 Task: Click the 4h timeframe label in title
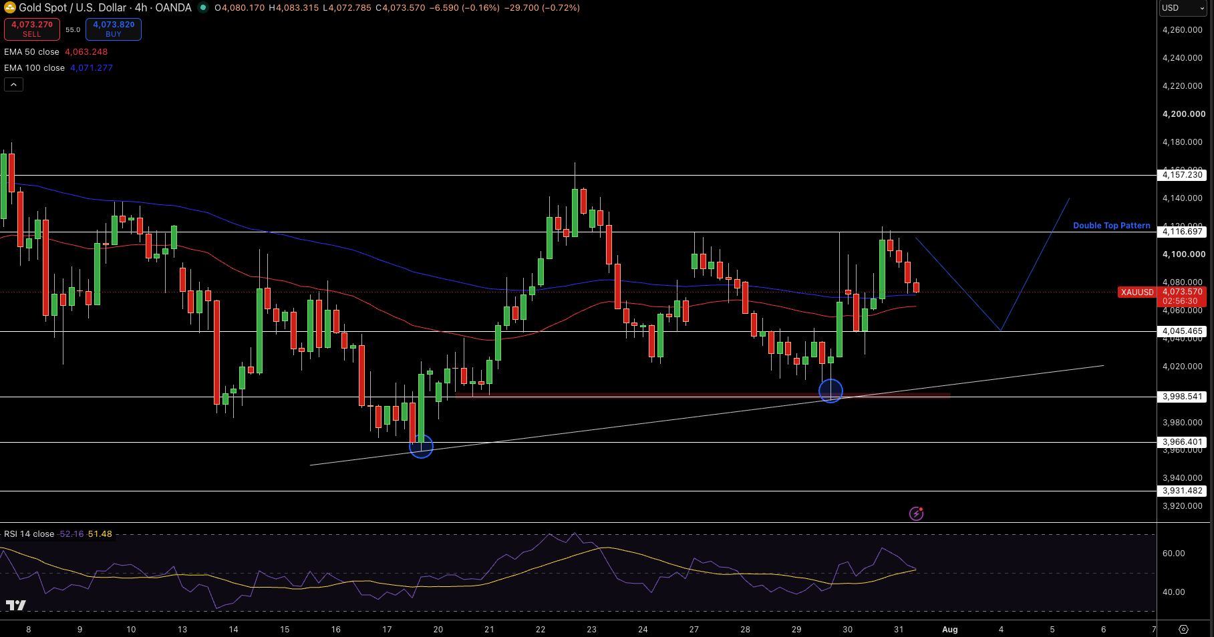pyautogui.click(x=141, y=7)
